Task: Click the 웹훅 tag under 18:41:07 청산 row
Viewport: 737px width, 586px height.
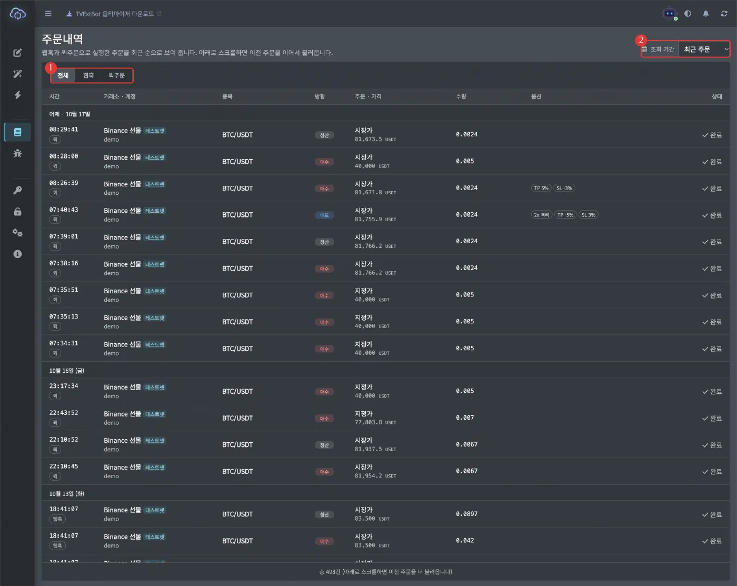Action: click(57, 519)
